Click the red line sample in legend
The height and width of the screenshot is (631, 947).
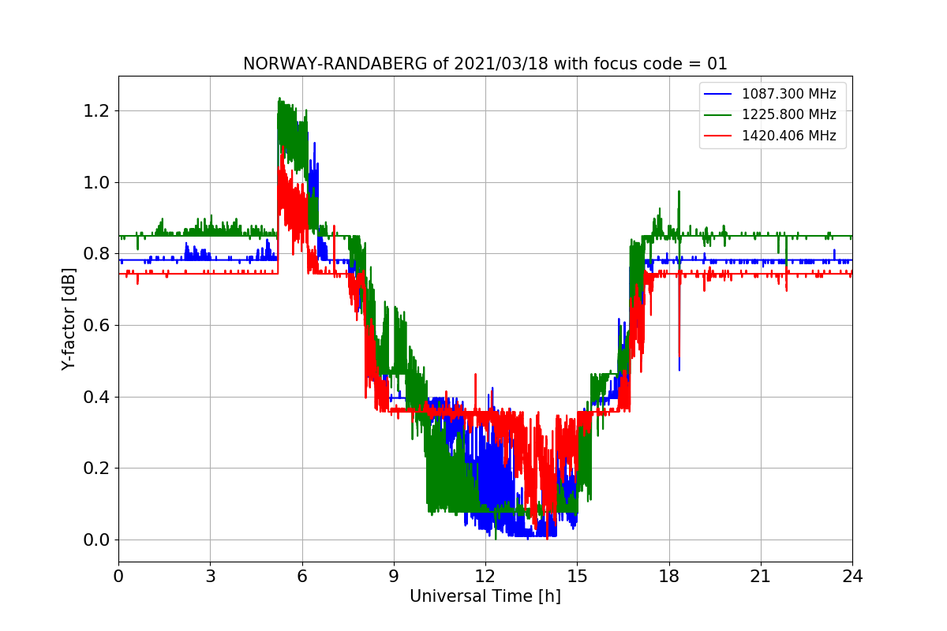(719, 136)
